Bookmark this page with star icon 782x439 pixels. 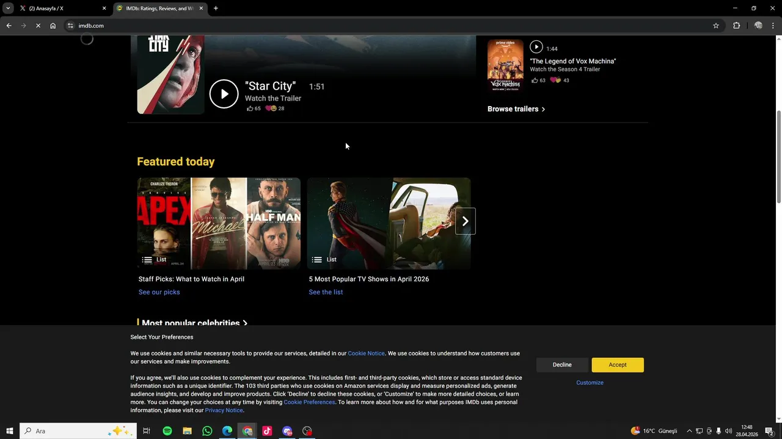pyautogui.click(x=716, y=26)
